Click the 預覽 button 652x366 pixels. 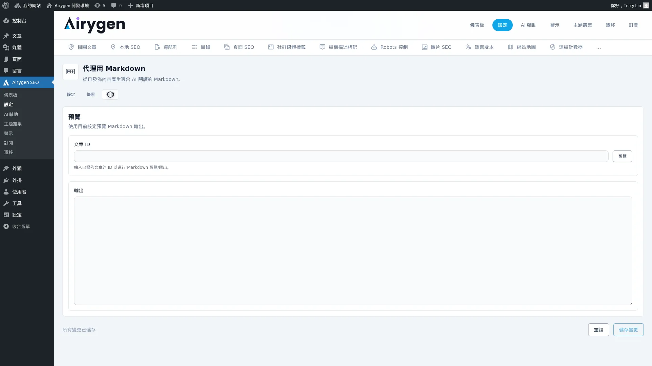(x=622, y=156)
